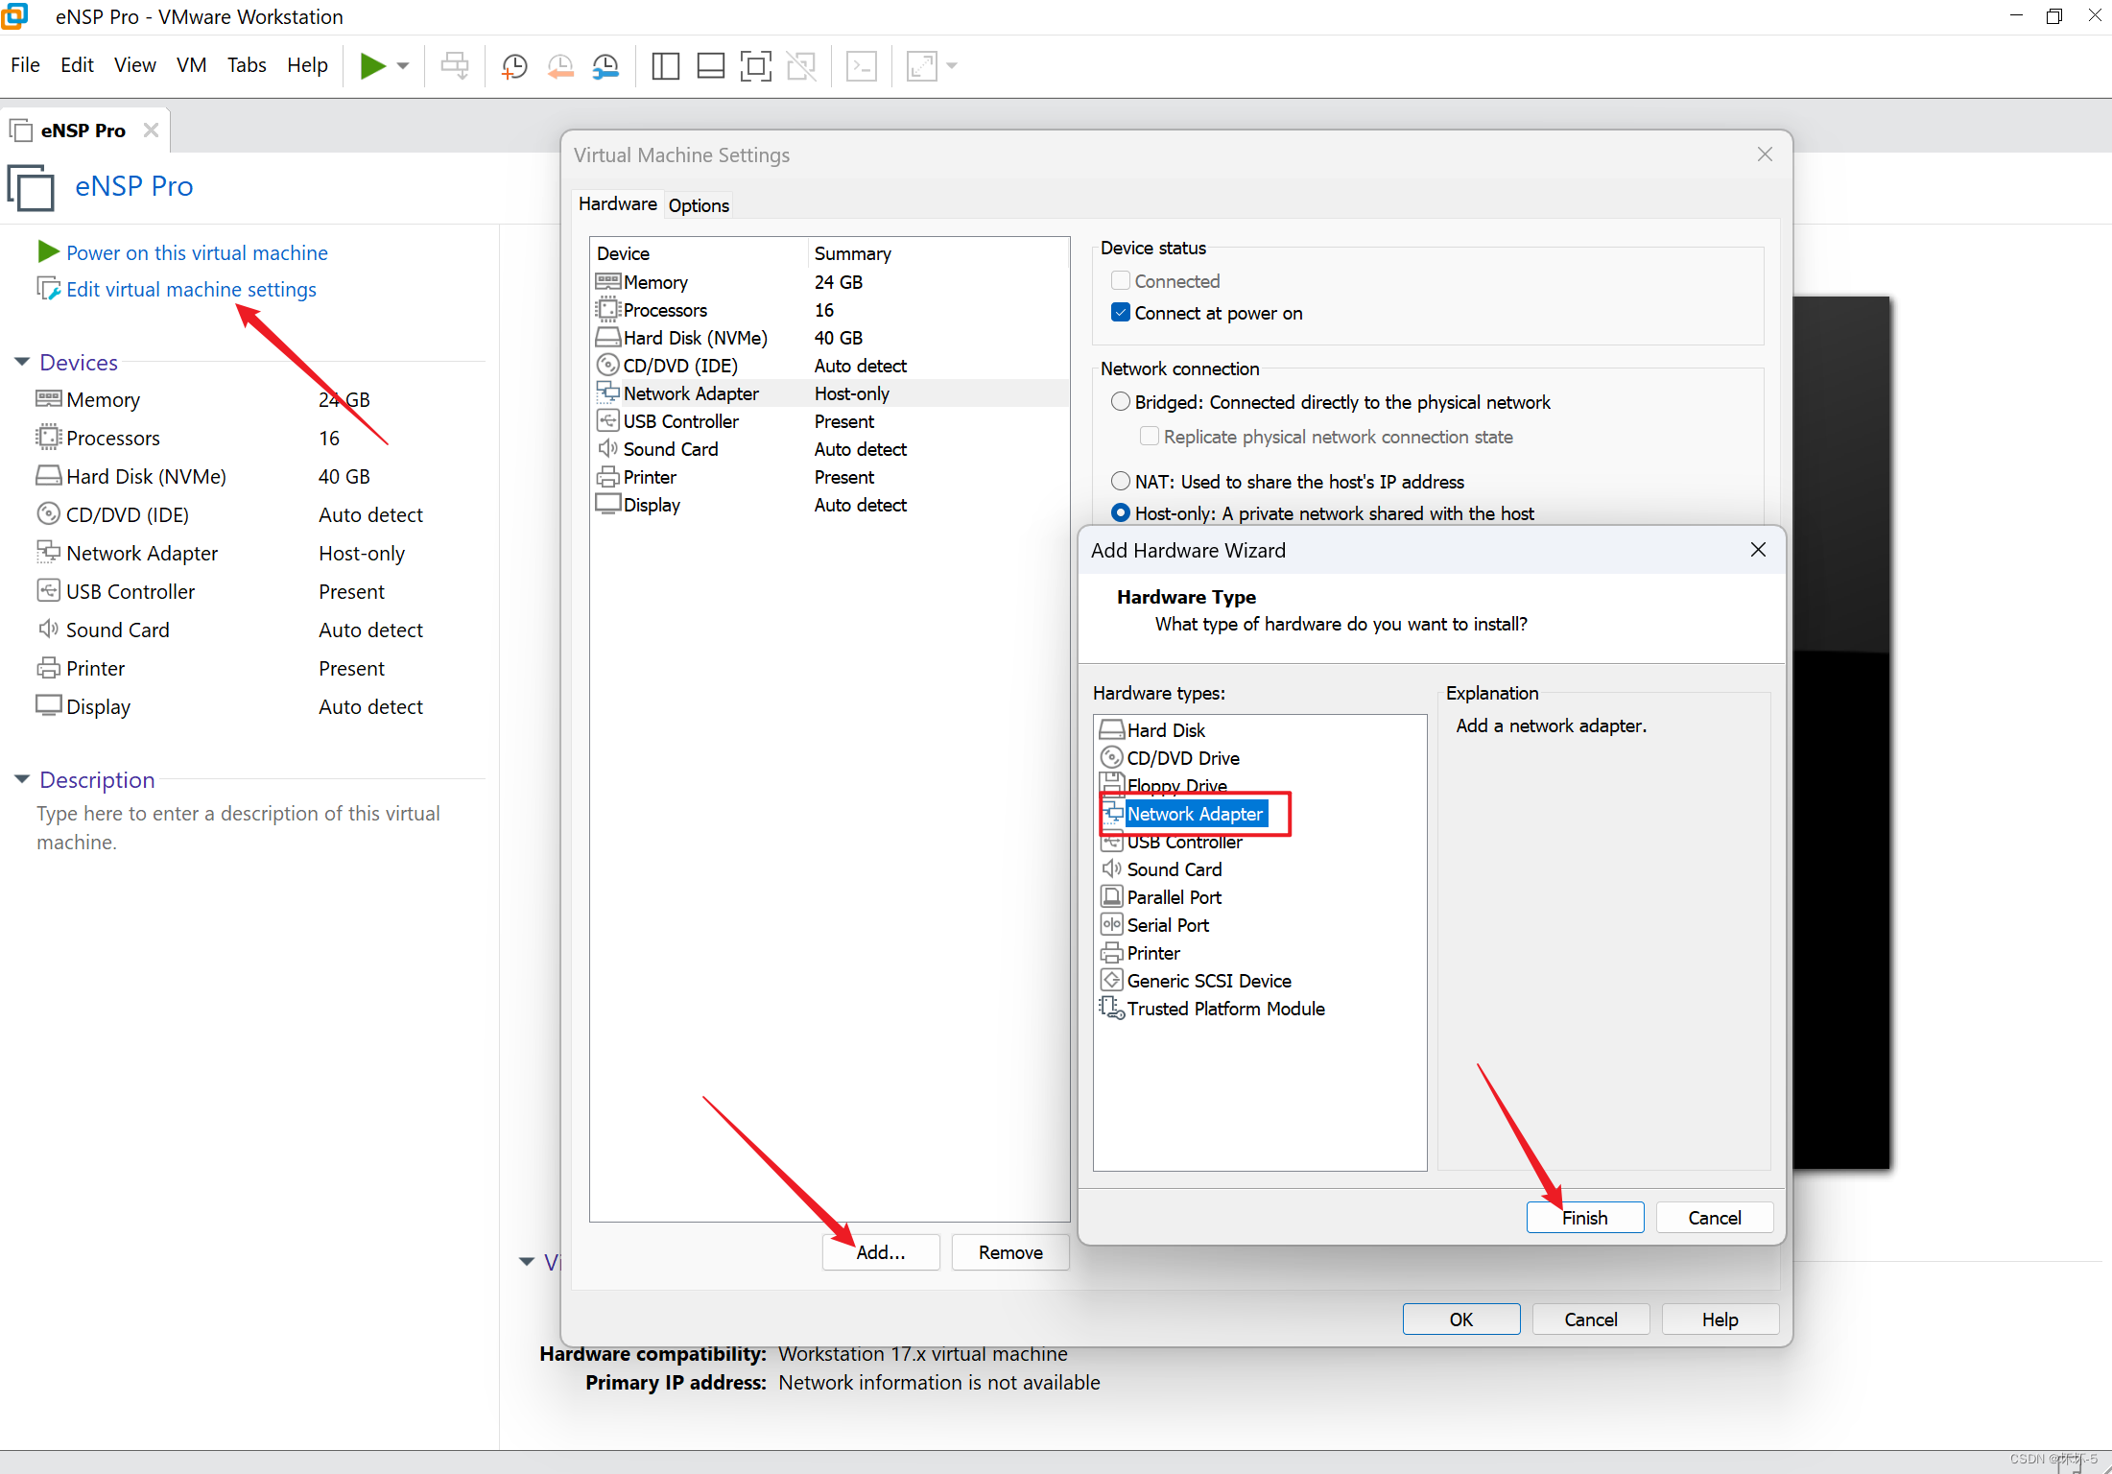Select the NAT network connection option
Image resolution: width=2112 pixels, height=1474 pixels.
[1120, 481]
